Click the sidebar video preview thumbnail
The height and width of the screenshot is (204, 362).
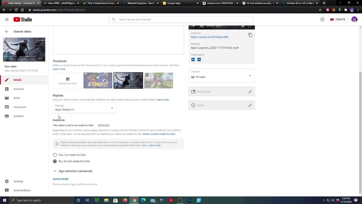click(x=24, y=50)
